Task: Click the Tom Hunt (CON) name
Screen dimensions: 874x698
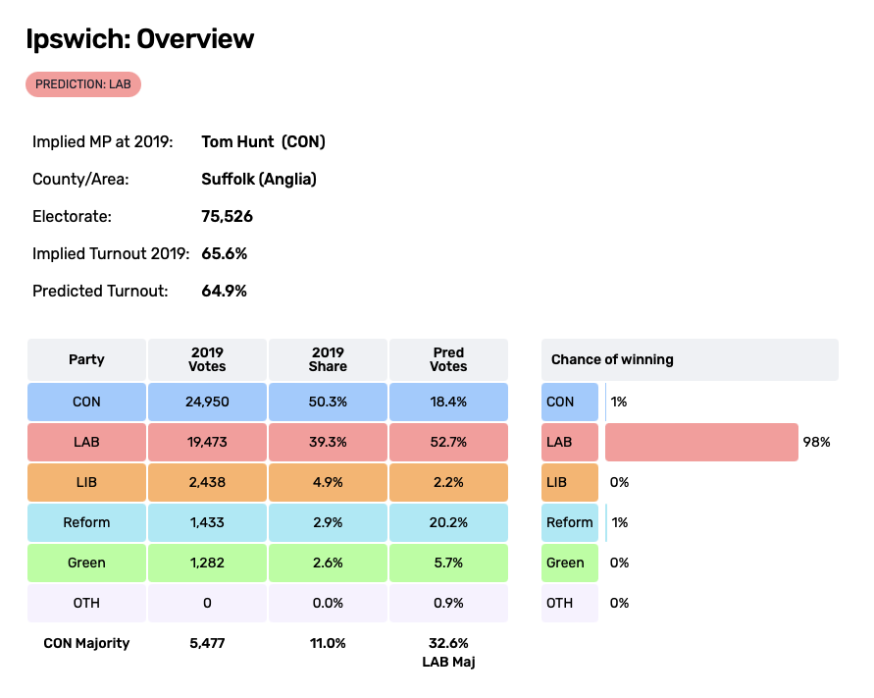Action: tap(263, 141)
